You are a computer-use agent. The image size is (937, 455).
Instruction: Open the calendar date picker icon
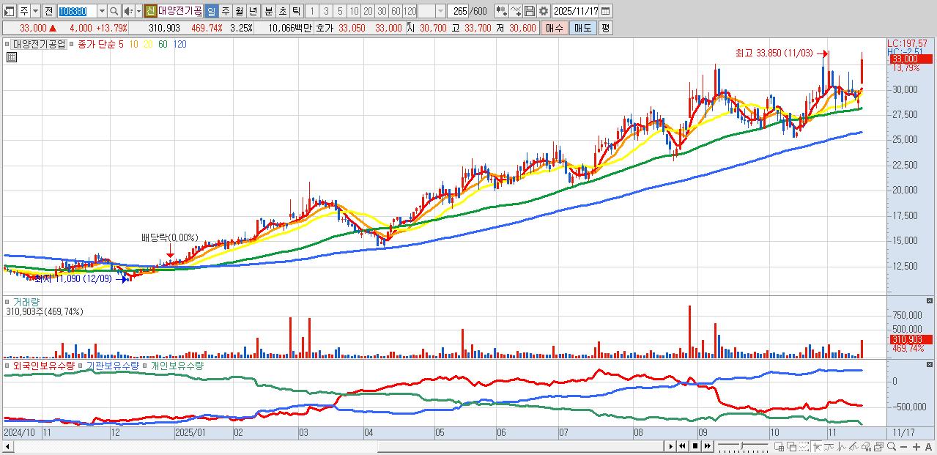(606, 11)
